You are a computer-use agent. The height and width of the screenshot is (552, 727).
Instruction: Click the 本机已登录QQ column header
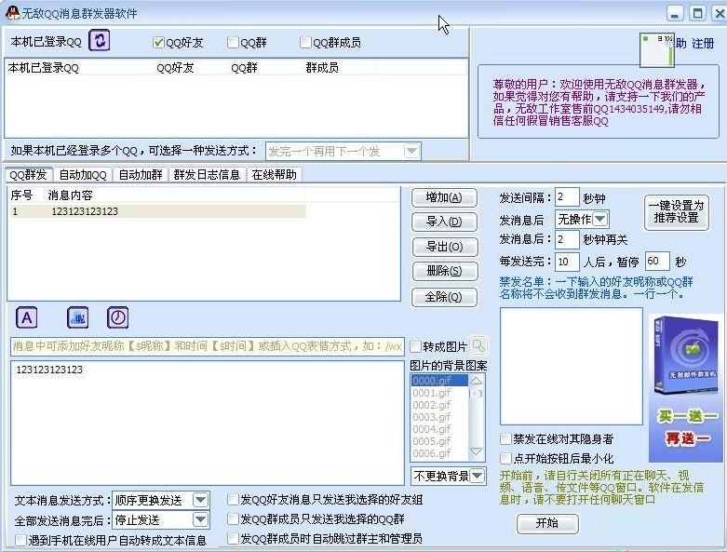pyautogui.click(x=79, y=68)
